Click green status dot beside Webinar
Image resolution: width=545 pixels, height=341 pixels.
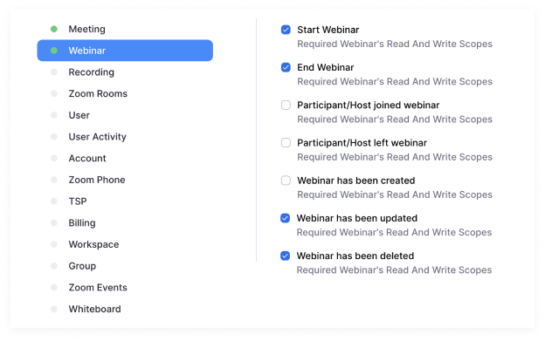tap(54, 51)
